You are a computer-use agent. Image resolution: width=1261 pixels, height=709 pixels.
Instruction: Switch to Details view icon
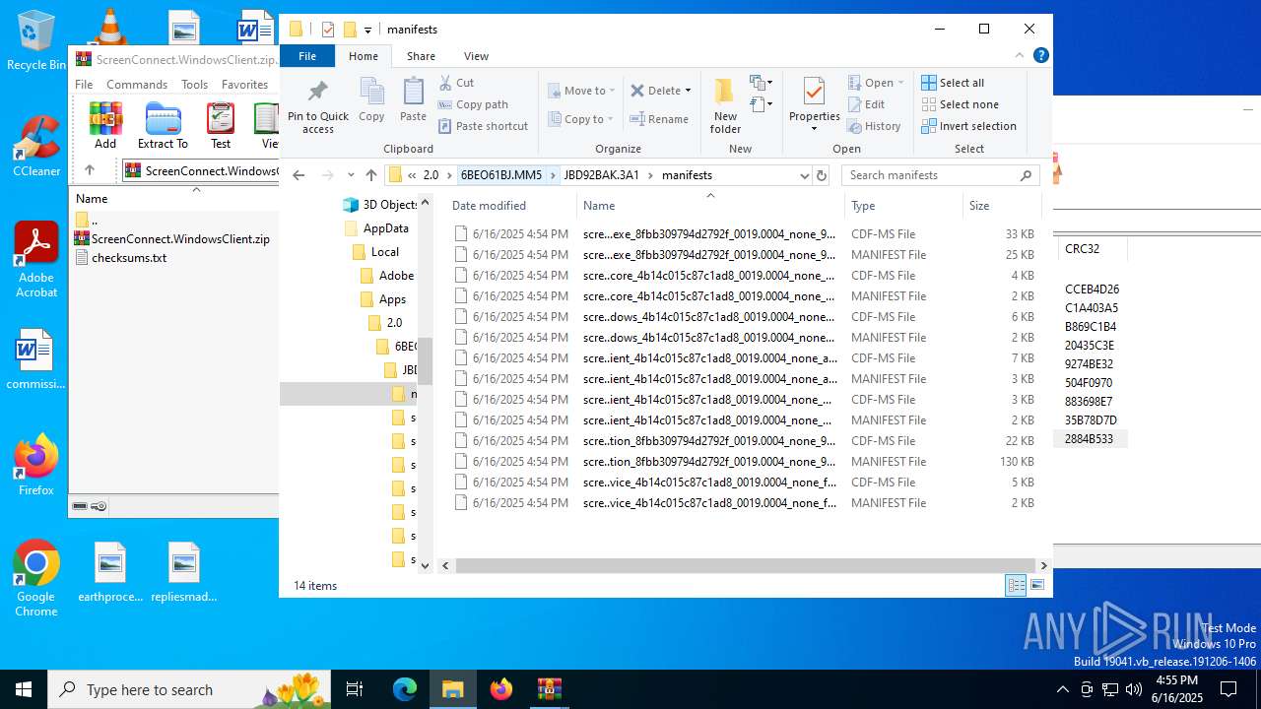[1016, 586]
